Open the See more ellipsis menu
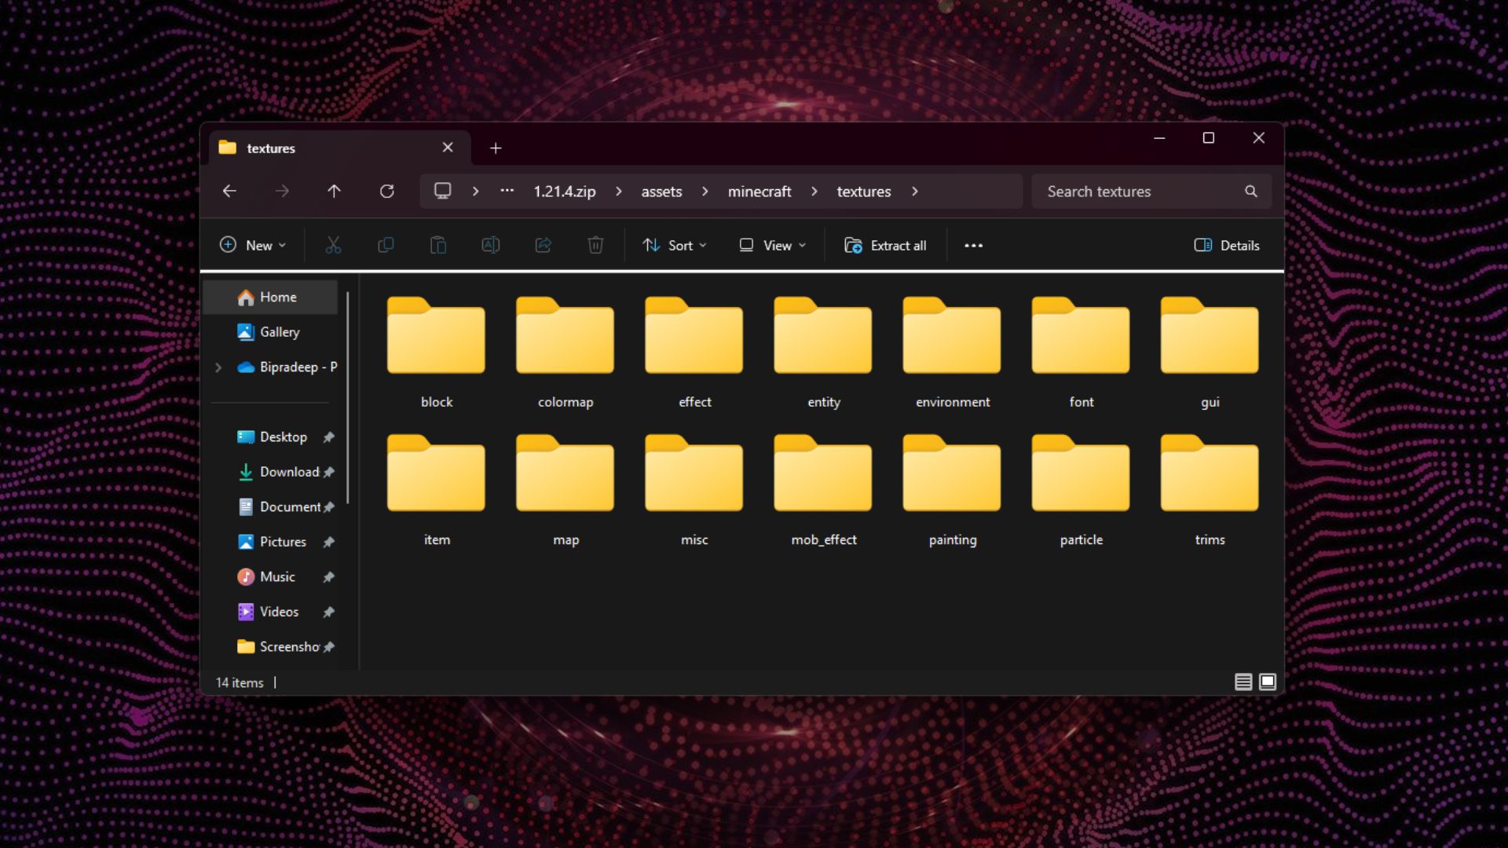 point(973,245)
